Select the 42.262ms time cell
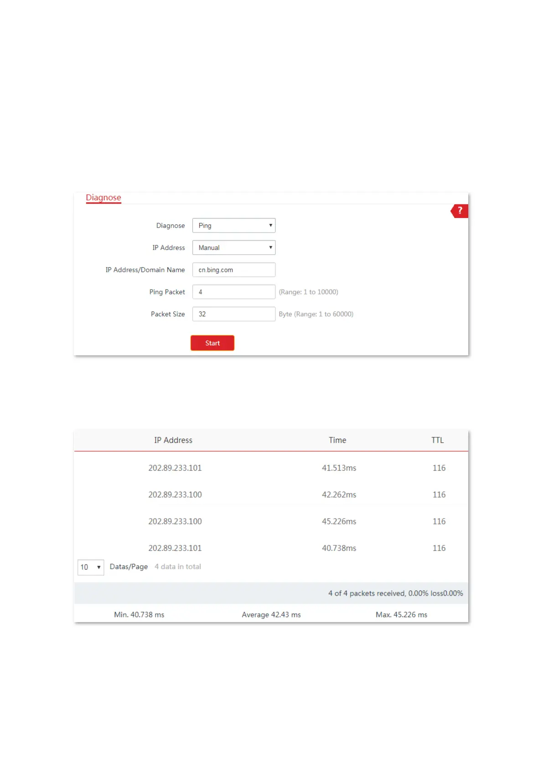The width and height of the screenshot is (543, 768). click(x=339, y=495)
